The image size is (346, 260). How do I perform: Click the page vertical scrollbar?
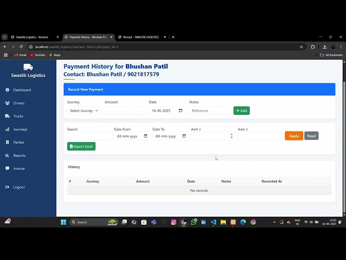pyautogui.click(x=344, y=146)
